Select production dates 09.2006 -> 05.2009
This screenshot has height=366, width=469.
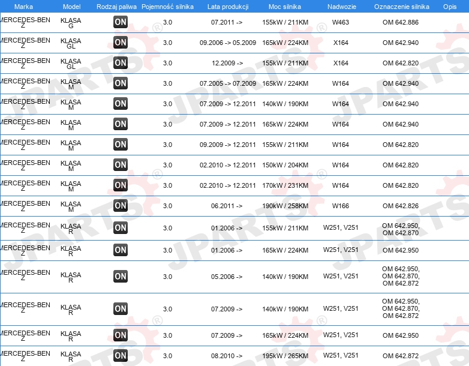[228, 43]
